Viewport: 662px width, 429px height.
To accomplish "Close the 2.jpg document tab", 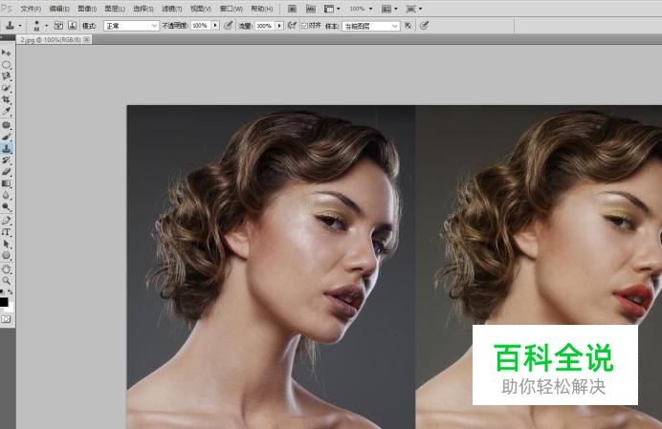I will click(x=86, y=40).
